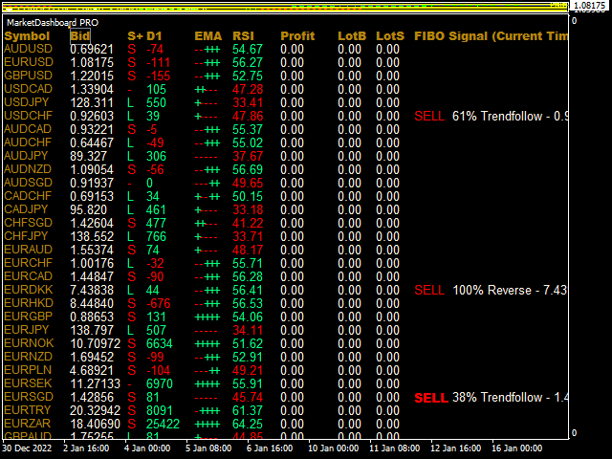Open the EURZAR symbol
This screenshot has height=459, width=612.
(x=28, y=424)
